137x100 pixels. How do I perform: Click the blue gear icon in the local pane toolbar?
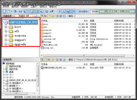tap(61, 60)
